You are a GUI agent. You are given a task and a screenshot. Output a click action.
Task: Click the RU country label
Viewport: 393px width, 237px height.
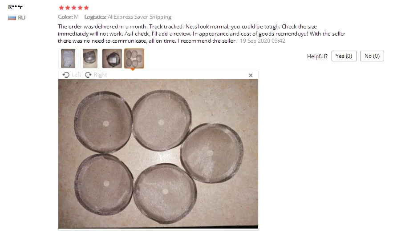[21, 17]
